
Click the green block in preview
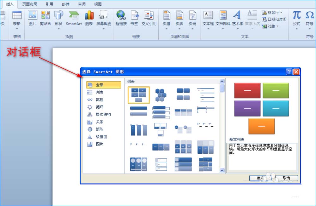(x=276, y=90)
